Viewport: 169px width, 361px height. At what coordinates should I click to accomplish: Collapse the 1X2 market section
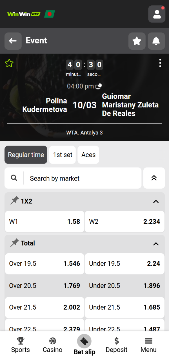tap(156, 201)
